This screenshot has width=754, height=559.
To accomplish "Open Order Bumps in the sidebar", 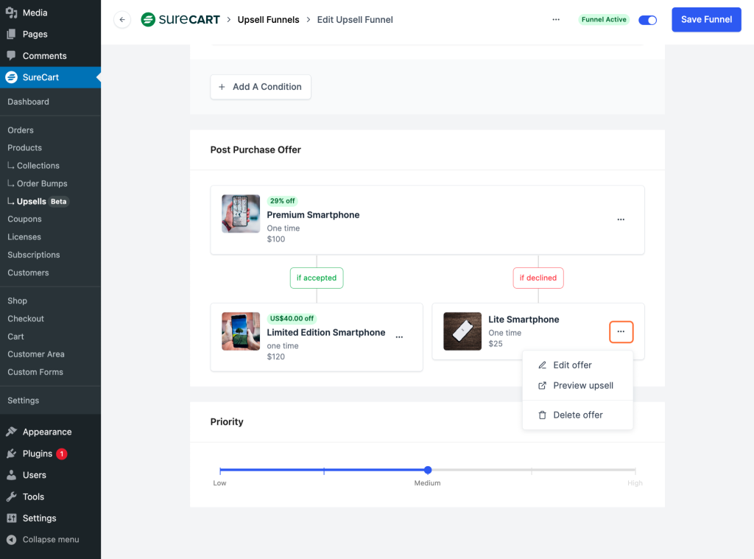I will coord(42,183).
